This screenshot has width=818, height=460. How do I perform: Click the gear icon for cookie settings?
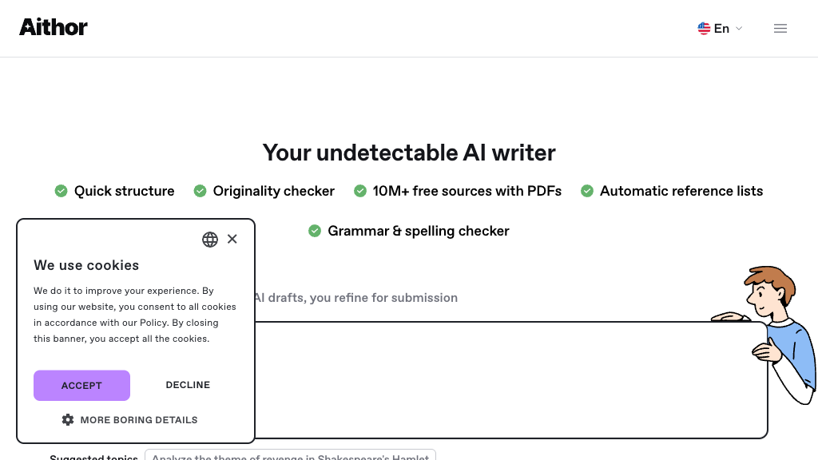(x=68, y=420)
